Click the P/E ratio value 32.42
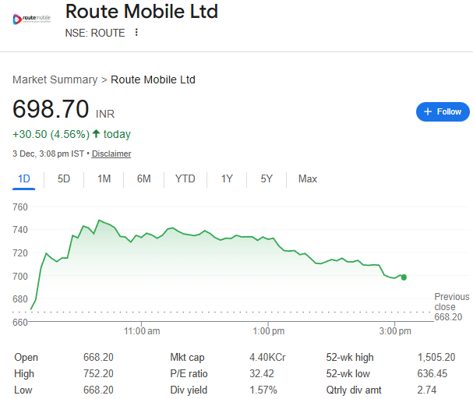Image resolution: width=473 pixels, height=399 pixels. point(263,373)
